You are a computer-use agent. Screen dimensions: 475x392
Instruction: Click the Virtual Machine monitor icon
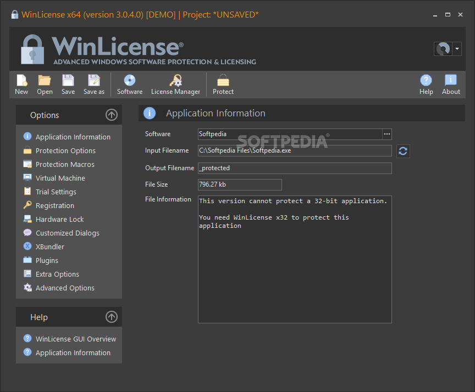coord(27,177)
